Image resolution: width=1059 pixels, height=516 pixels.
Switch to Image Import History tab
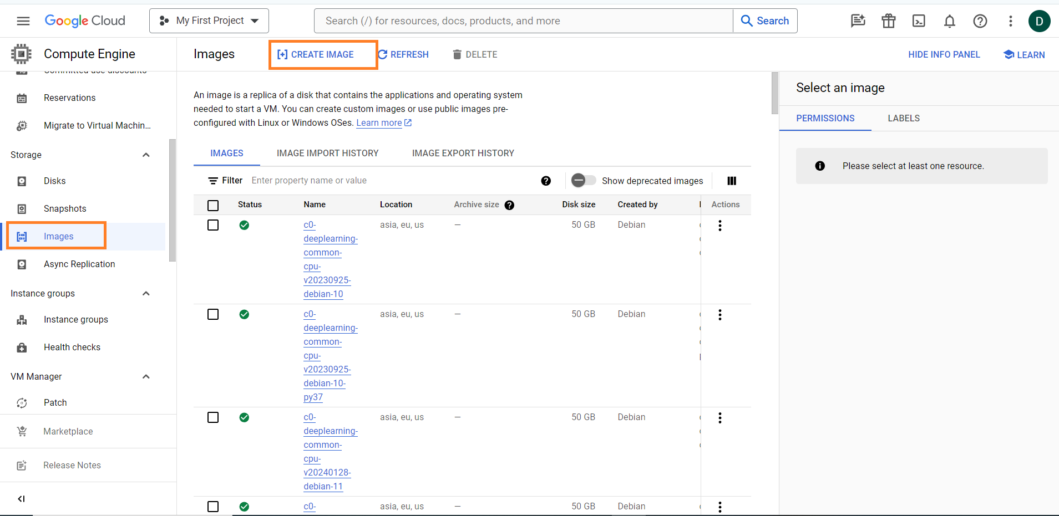tap(328, 153)
